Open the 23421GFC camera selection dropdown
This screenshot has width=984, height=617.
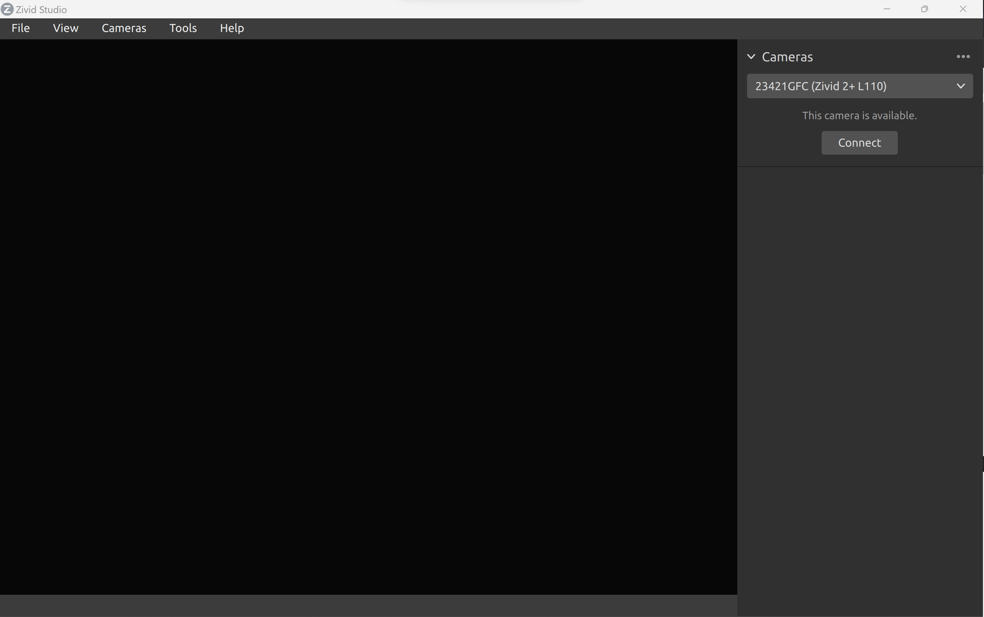pos(851,86)
